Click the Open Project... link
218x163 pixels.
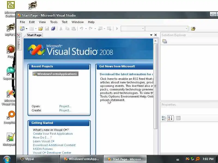pos(65,106)
